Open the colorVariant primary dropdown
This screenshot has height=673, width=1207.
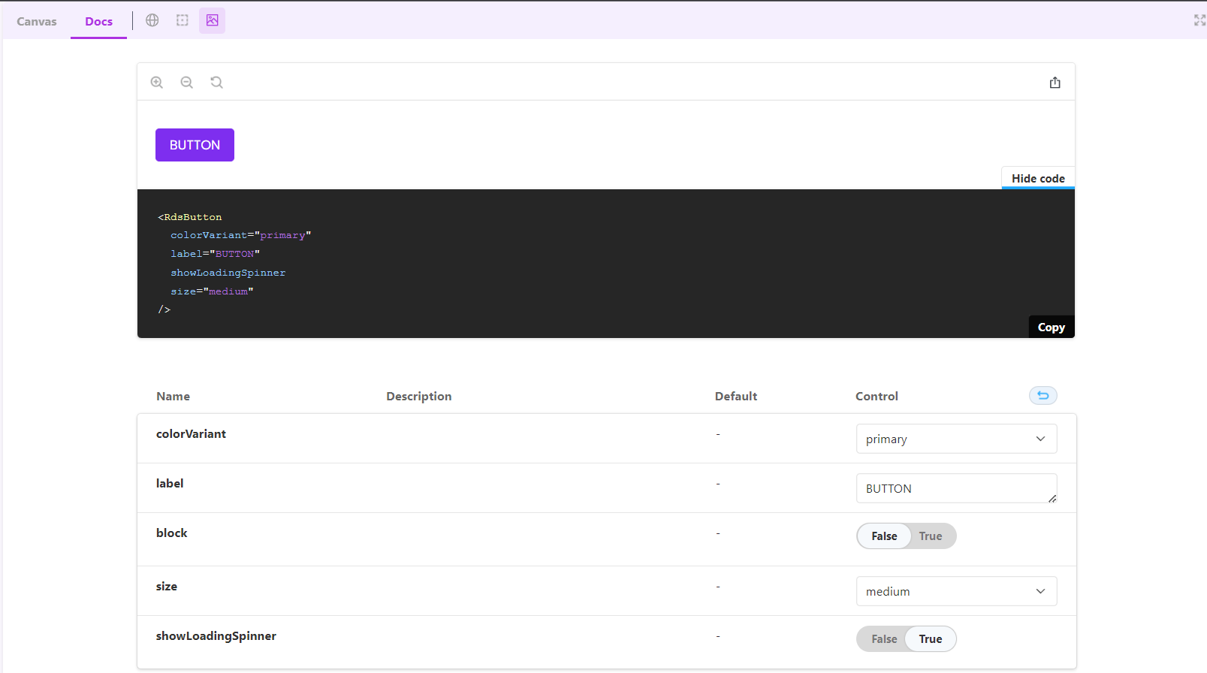click(x=957, y=439)
